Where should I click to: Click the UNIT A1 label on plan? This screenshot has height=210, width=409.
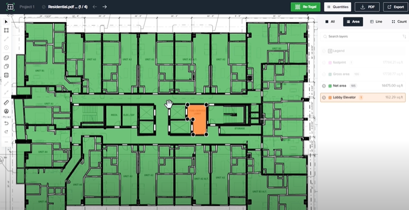coord(49,103)
